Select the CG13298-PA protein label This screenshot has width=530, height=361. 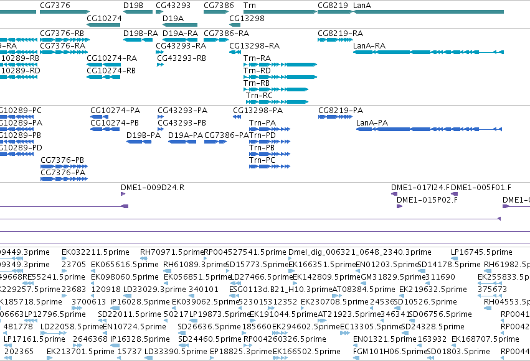click(258, 111)
